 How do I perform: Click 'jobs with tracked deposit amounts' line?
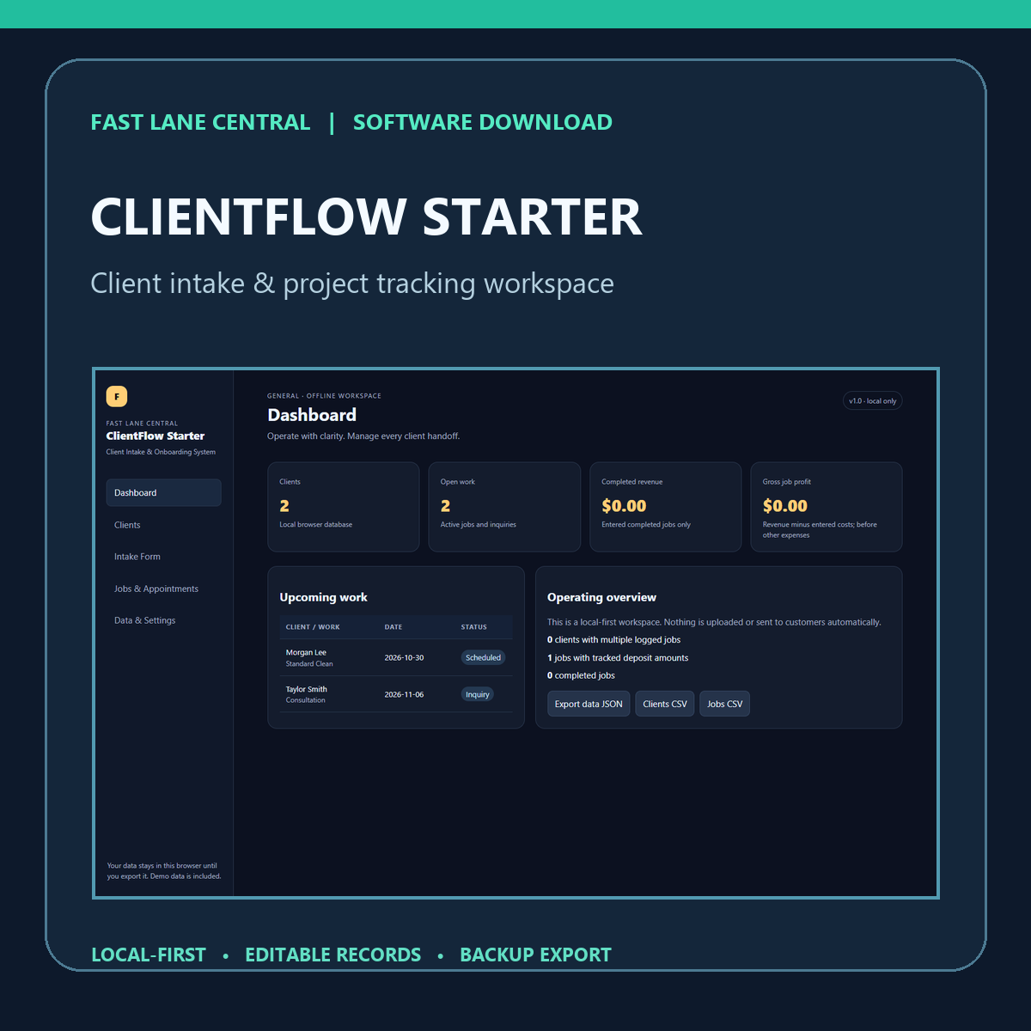(618, 658)
